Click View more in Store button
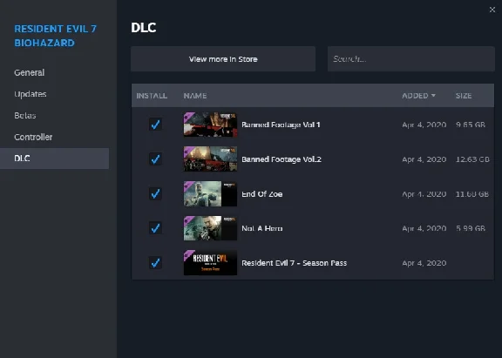 pos(223,59)
